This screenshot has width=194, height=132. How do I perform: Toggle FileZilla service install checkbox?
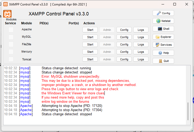[11, 44]
